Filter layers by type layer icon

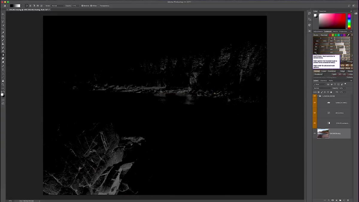[x=335, y=84]
